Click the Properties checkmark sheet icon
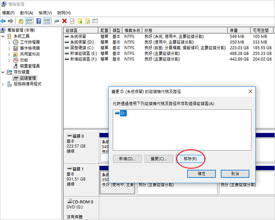Viewport: 275px width, 220px height. click(x=72, y=21)
